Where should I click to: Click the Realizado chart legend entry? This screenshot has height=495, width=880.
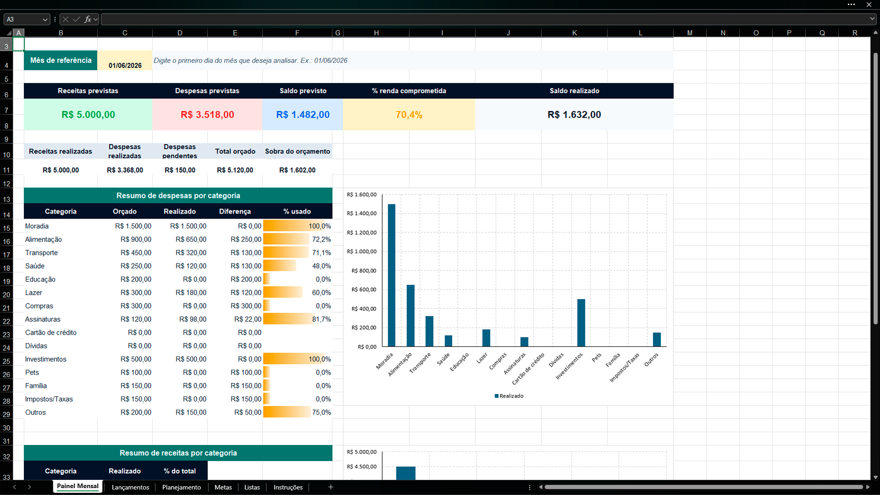click(509, 396)
